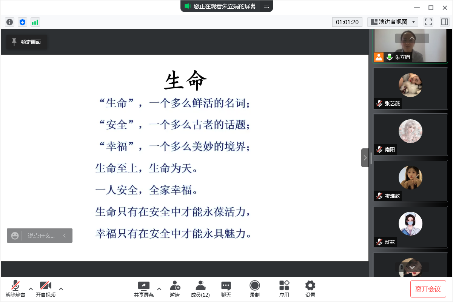Unmute via 解除静音 button

coord(15,288)
